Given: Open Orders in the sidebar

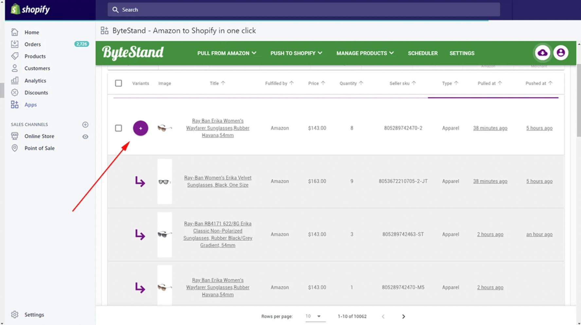Looking at the screenshot, I should (32, 44).
